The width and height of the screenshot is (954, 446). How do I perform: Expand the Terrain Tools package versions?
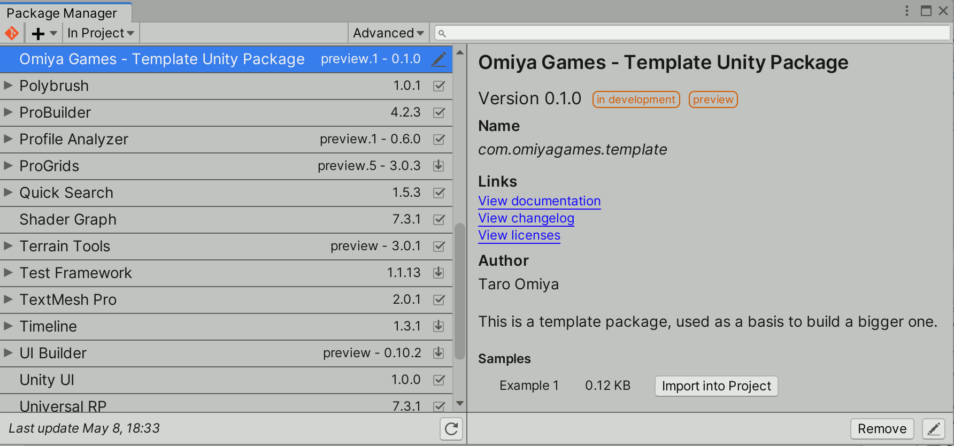coord(8,245)
